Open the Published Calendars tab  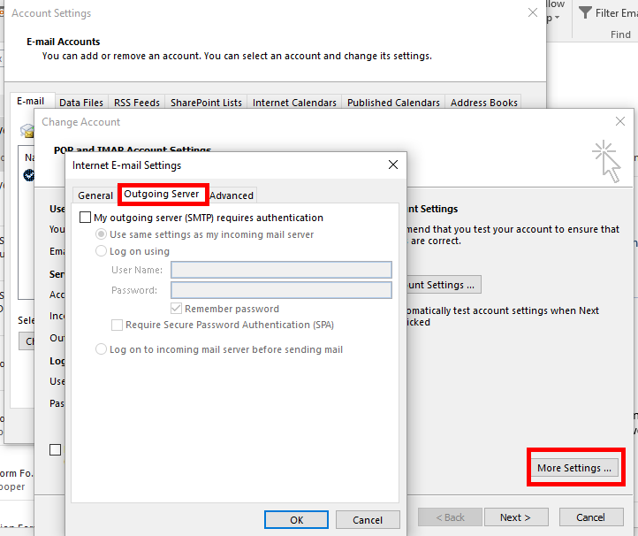click(x=393, y=103)
